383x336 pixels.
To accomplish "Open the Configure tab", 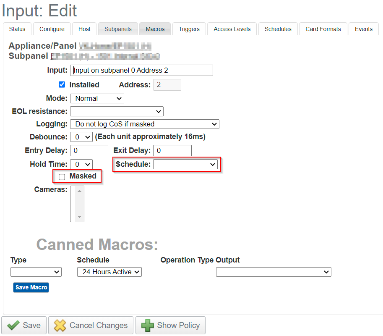I will [52, 29].
